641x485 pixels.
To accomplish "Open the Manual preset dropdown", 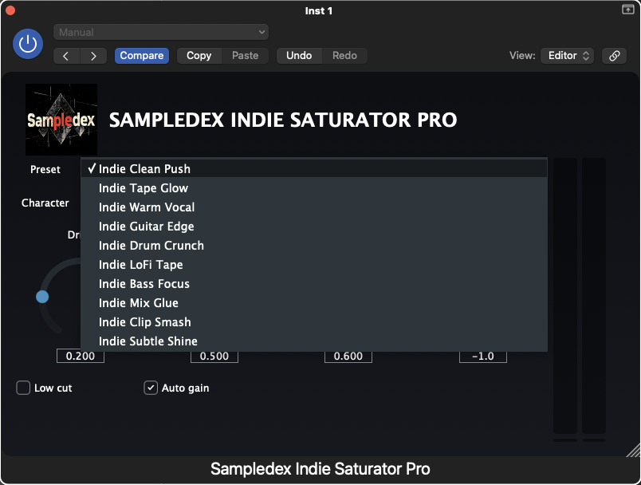I will tap(161, 32).
